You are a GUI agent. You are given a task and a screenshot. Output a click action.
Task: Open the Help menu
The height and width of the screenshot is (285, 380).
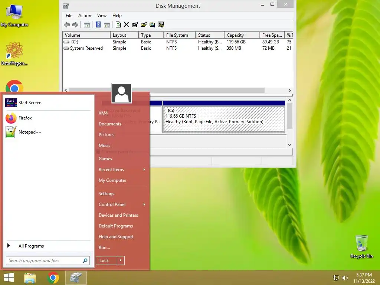117,16
